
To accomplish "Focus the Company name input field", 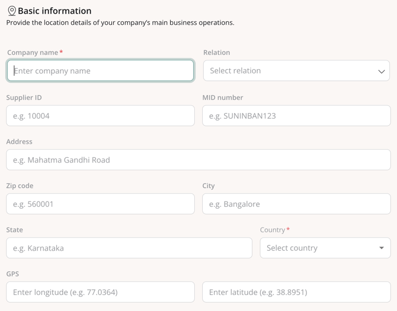I will (x=100, y=71).
